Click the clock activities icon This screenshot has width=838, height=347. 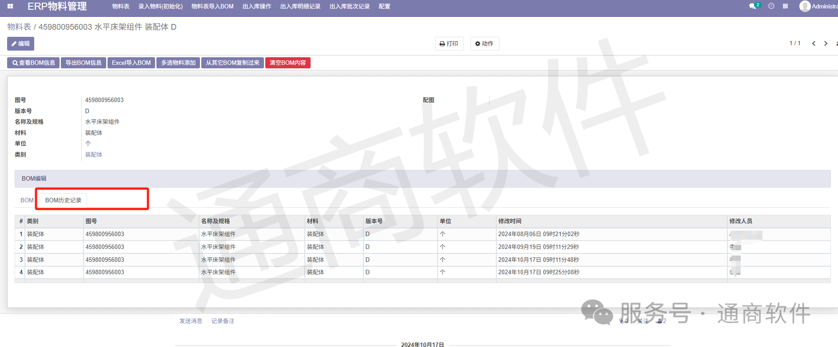click(x=771, y=6)
